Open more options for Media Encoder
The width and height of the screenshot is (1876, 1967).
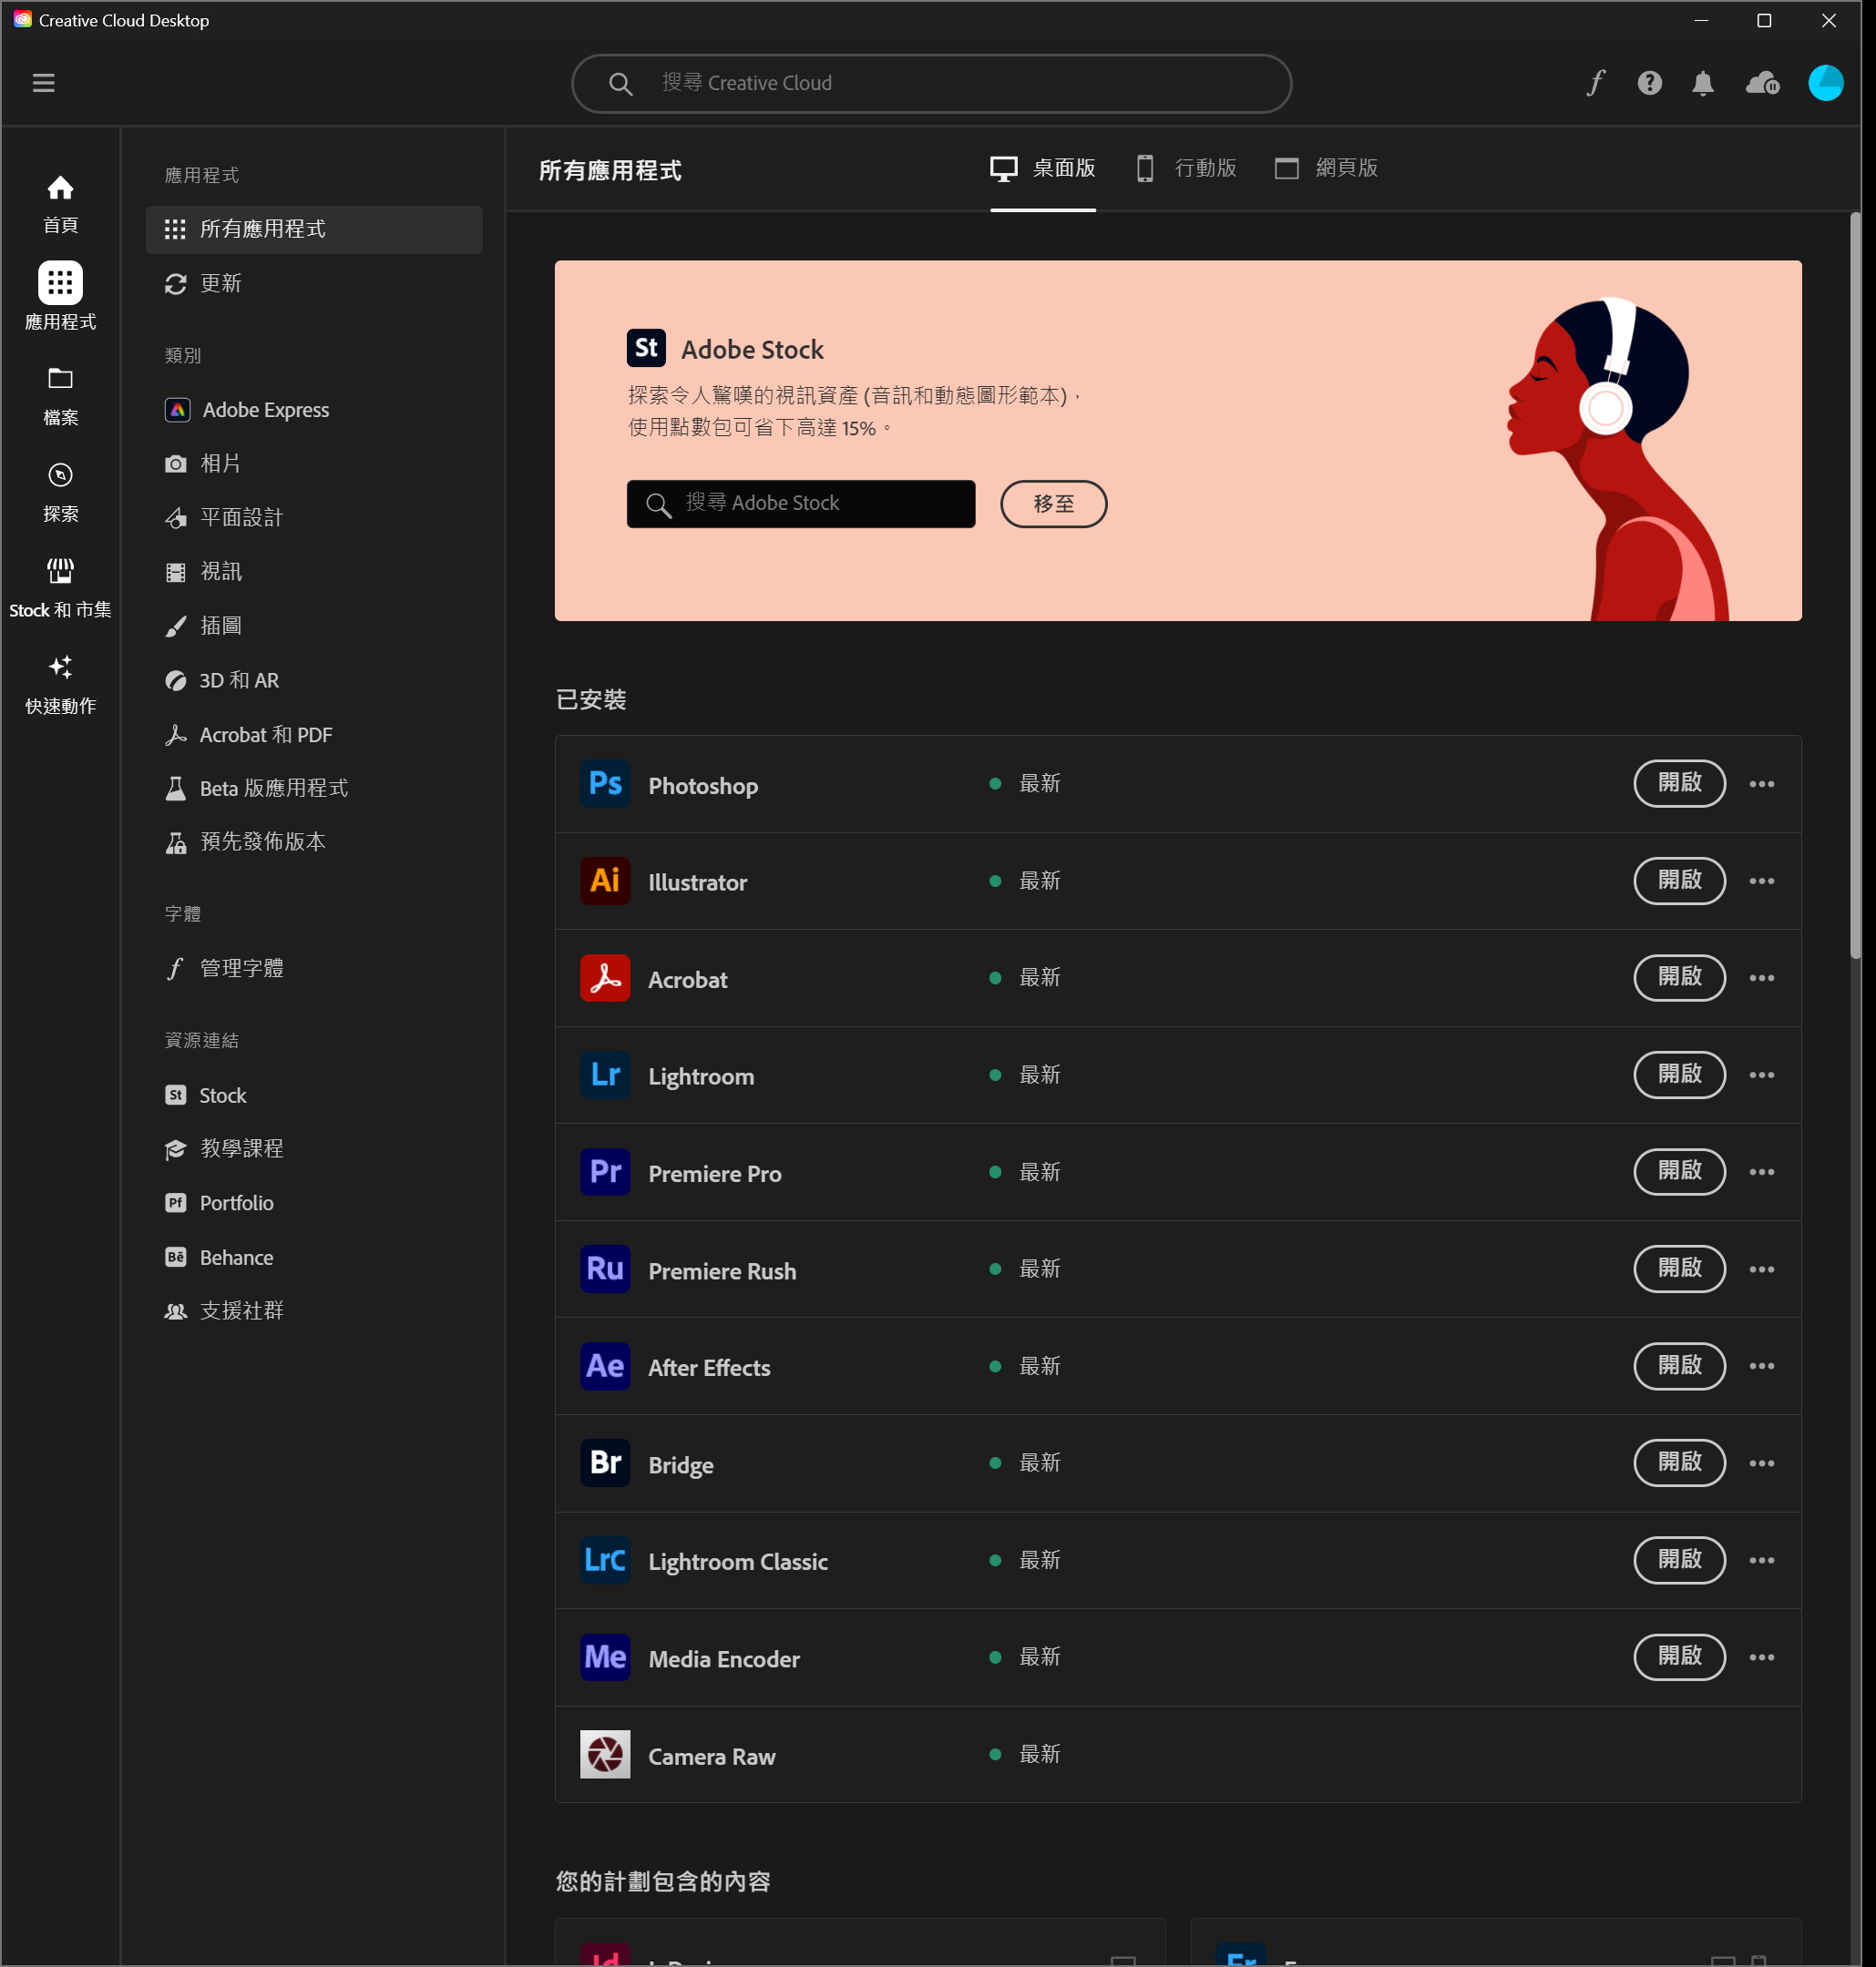click(x=1761, y=1656)
